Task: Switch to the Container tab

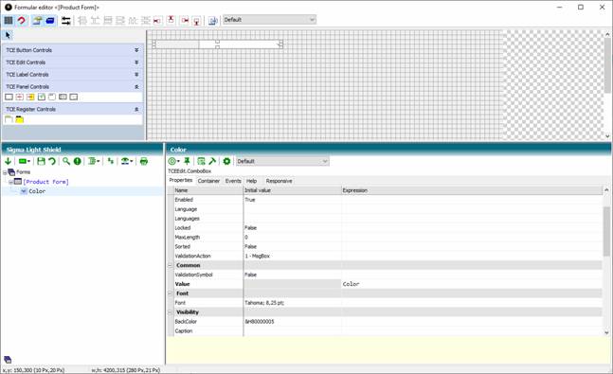Action: [208, 181]
